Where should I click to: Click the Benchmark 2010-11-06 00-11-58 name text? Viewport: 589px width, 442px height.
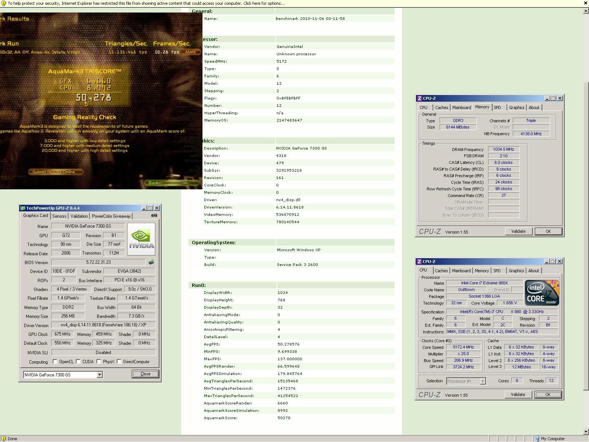click(x=310, y=18)
